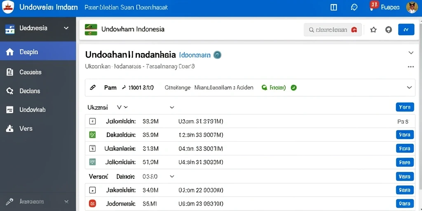The image size is (422, 211).
Task: Click the green search icon beside Frioioi)
Action: tap(264, 87)
